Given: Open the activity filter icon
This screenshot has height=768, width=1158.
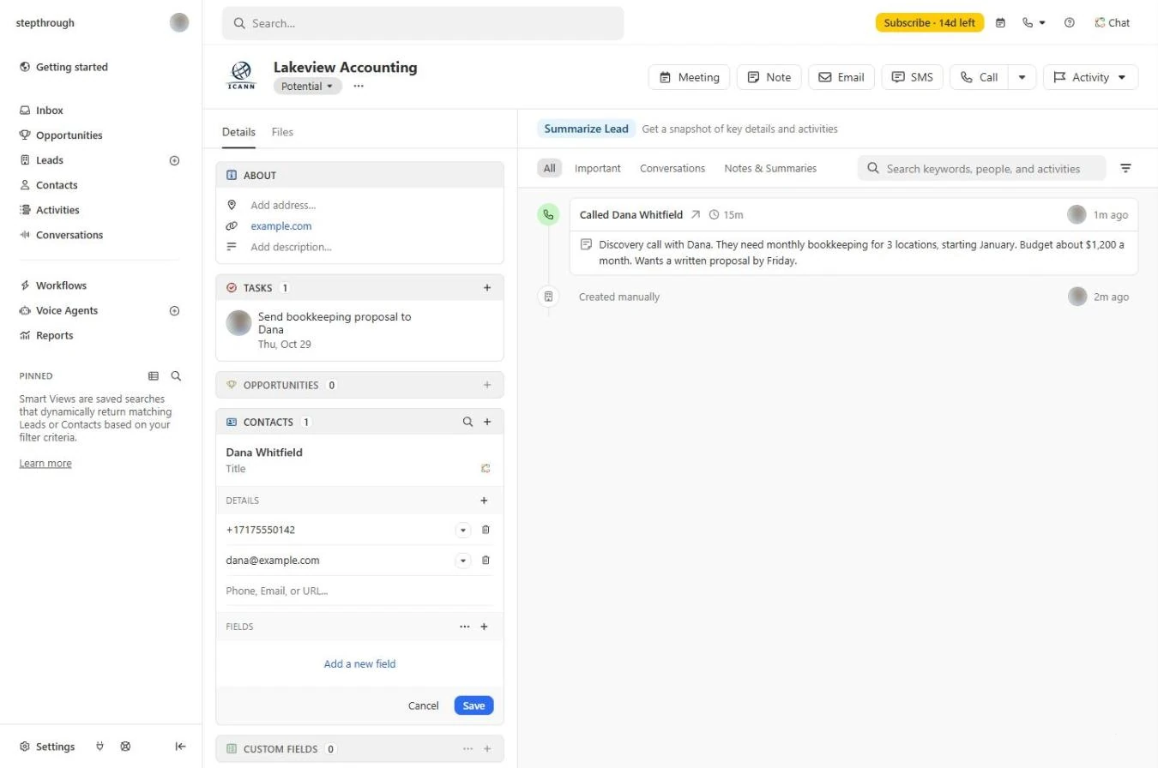Looking at the screenshot, I should coord(1126,168).
